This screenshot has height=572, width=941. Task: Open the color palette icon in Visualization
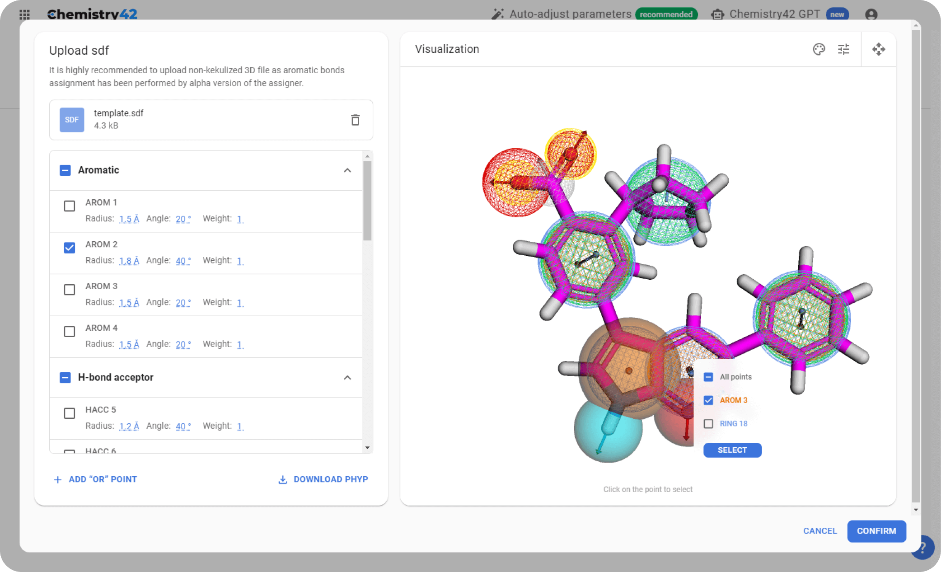pyautogui.click(x=819, y=49)
